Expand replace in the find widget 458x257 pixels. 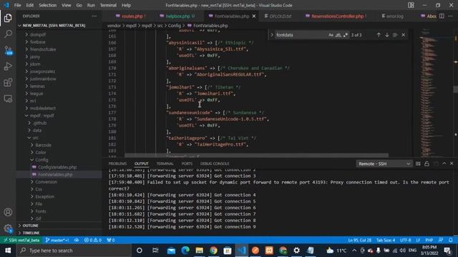[x=272, y=35]
